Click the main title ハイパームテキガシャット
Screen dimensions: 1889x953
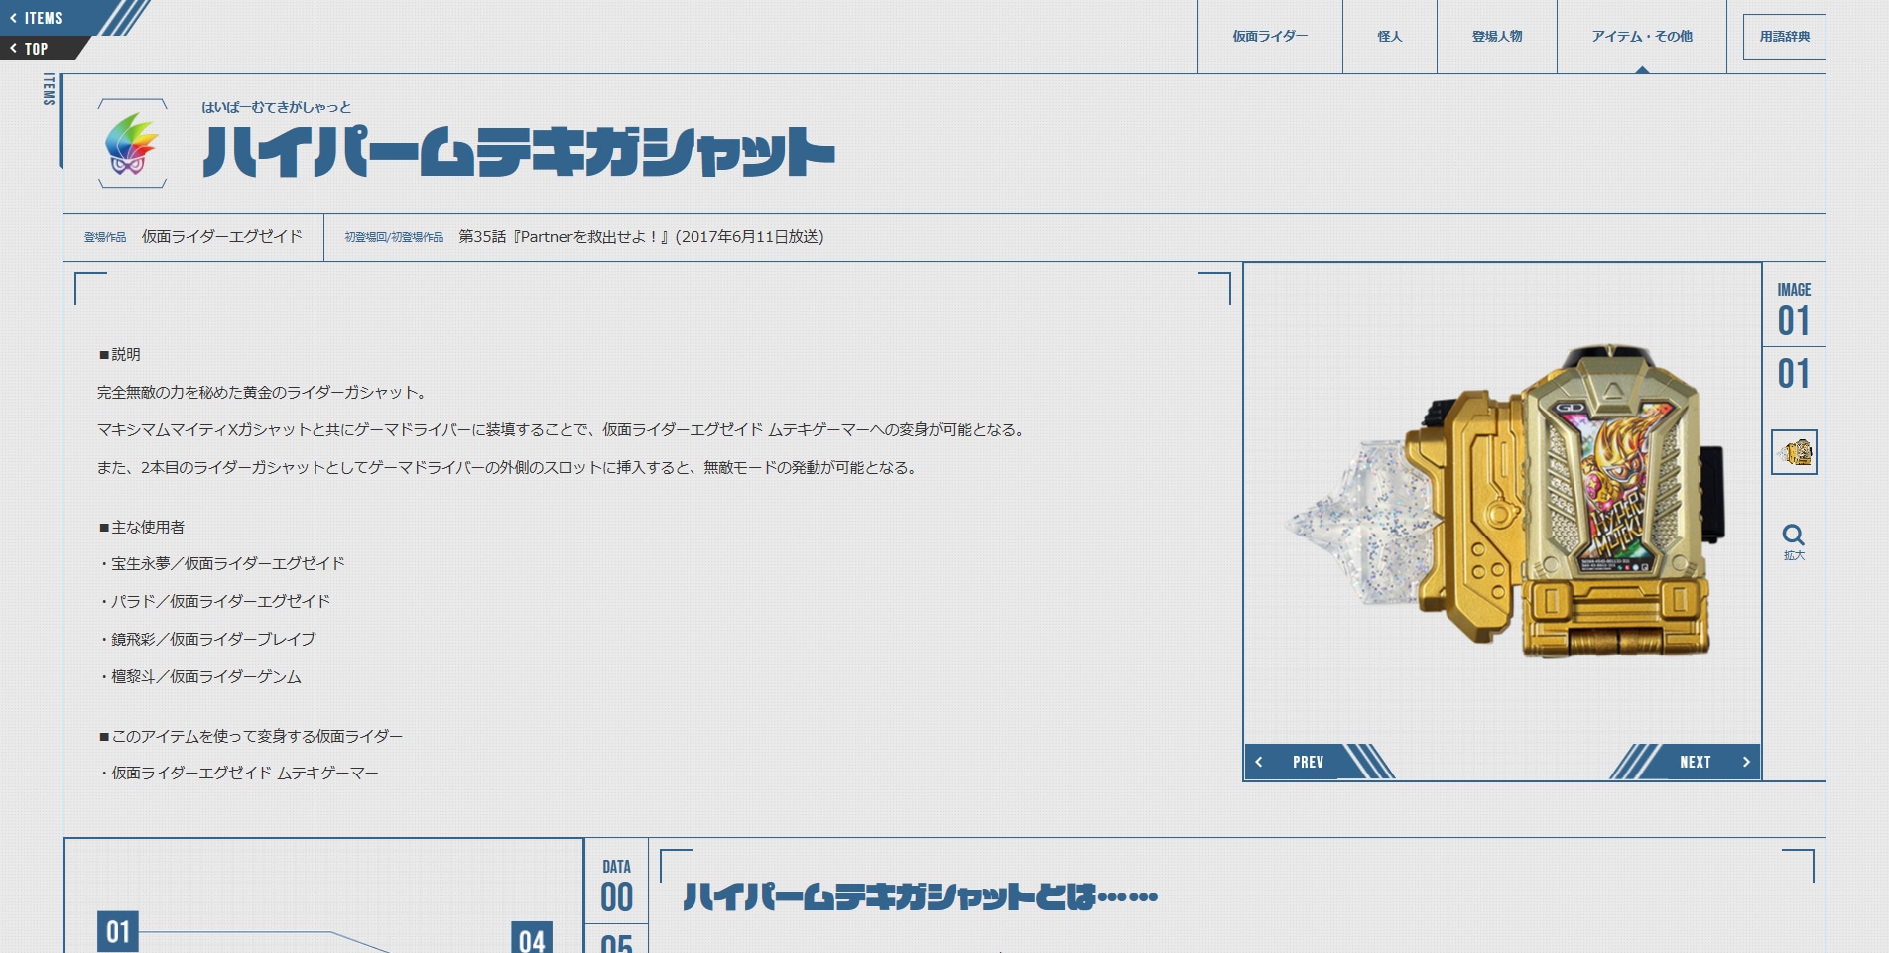519,152
